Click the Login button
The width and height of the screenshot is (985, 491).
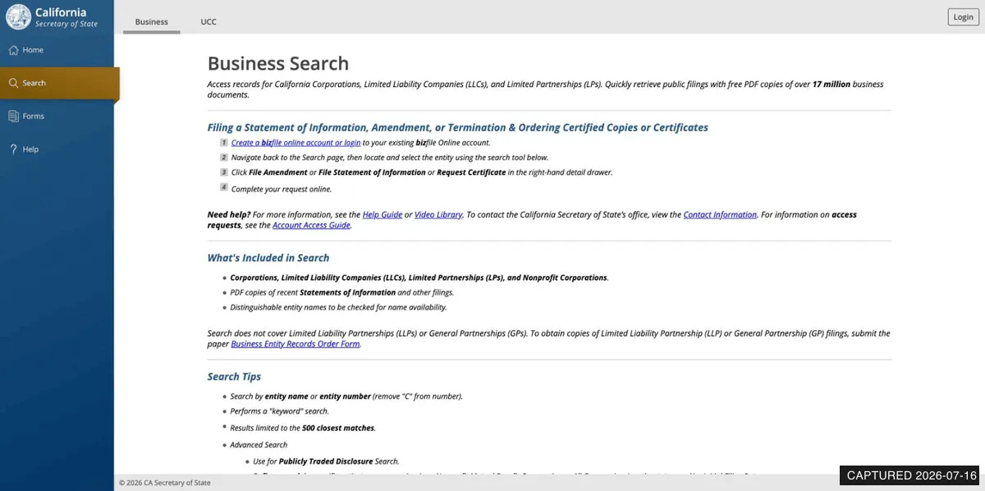pos(963,17)
